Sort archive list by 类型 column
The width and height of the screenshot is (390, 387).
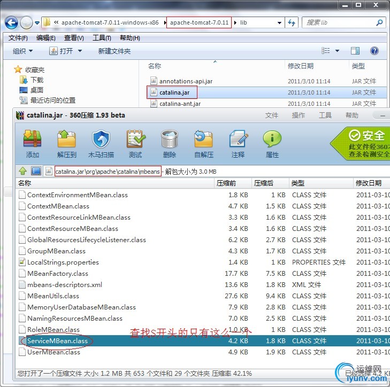coord(321,183)
